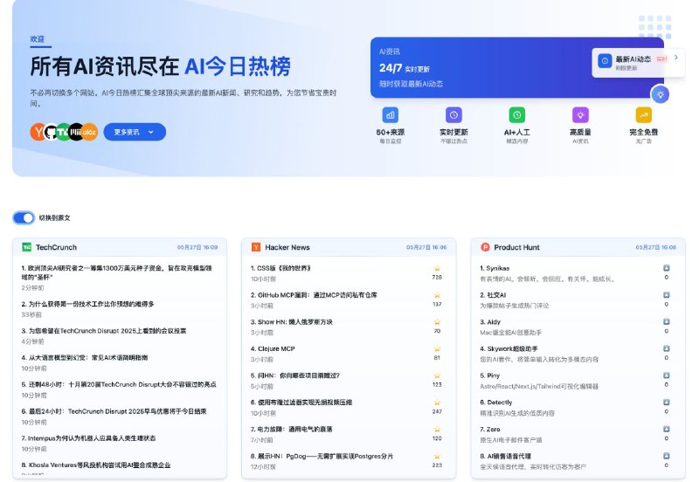This screenshot has height=482, width=699.
Task: Click the upvote icon for Synikaa
Action: point(667,268)
